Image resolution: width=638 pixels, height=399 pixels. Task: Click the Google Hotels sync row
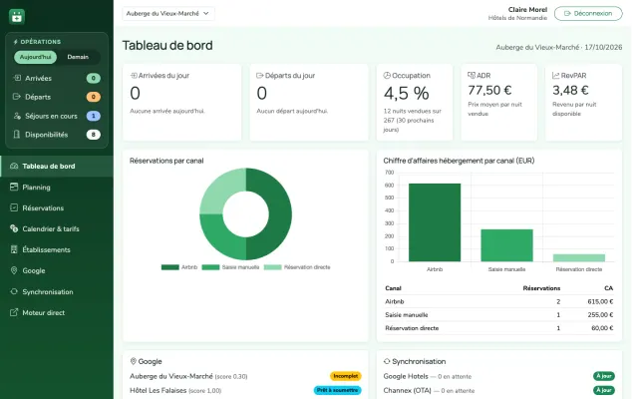pos(498,376)
